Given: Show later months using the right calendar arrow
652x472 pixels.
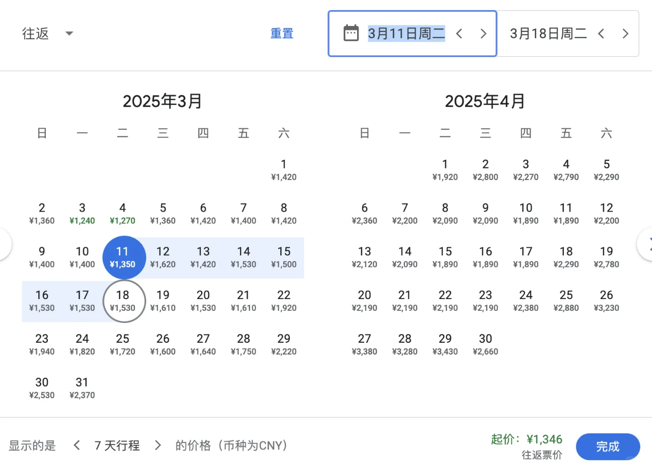Looking at the screenshot, I should (x=648, y=244).
